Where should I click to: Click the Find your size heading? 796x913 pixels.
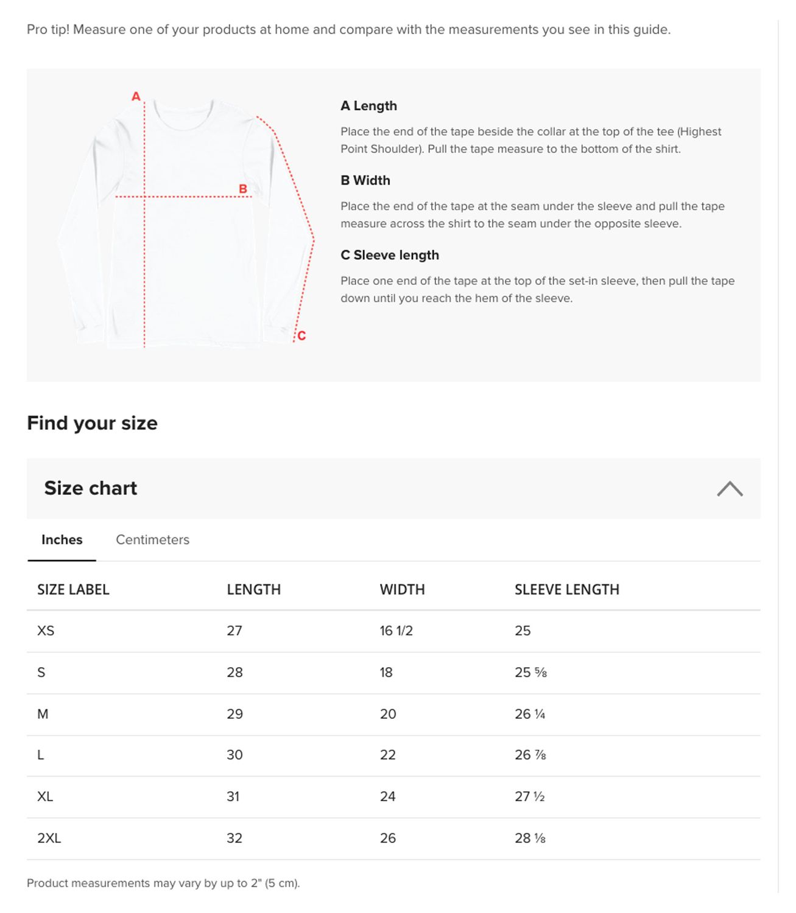(x=92, y=423)
